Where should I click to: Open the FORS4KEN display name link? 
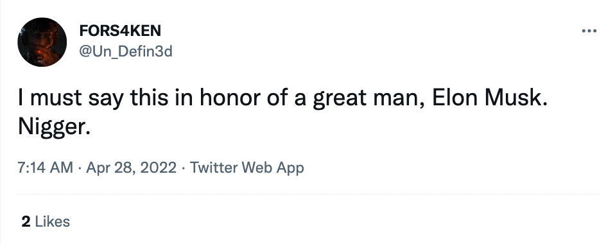pos(120,31)
